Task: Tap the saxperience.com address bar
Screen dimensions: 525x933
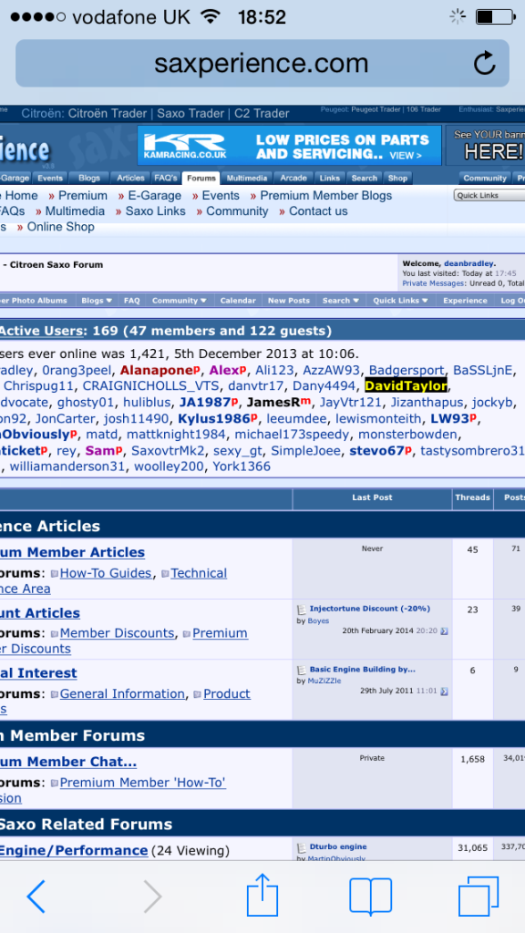Action: 262,63
